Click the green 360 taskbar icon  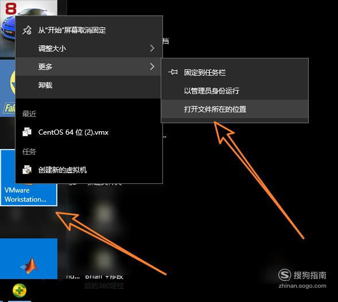(x=20, y=291)
